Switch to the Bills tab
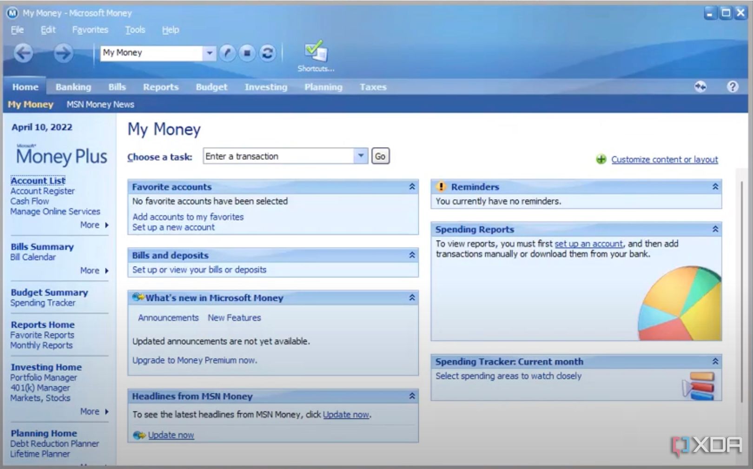Screen dimensions: 753x469 pos(117,87)
